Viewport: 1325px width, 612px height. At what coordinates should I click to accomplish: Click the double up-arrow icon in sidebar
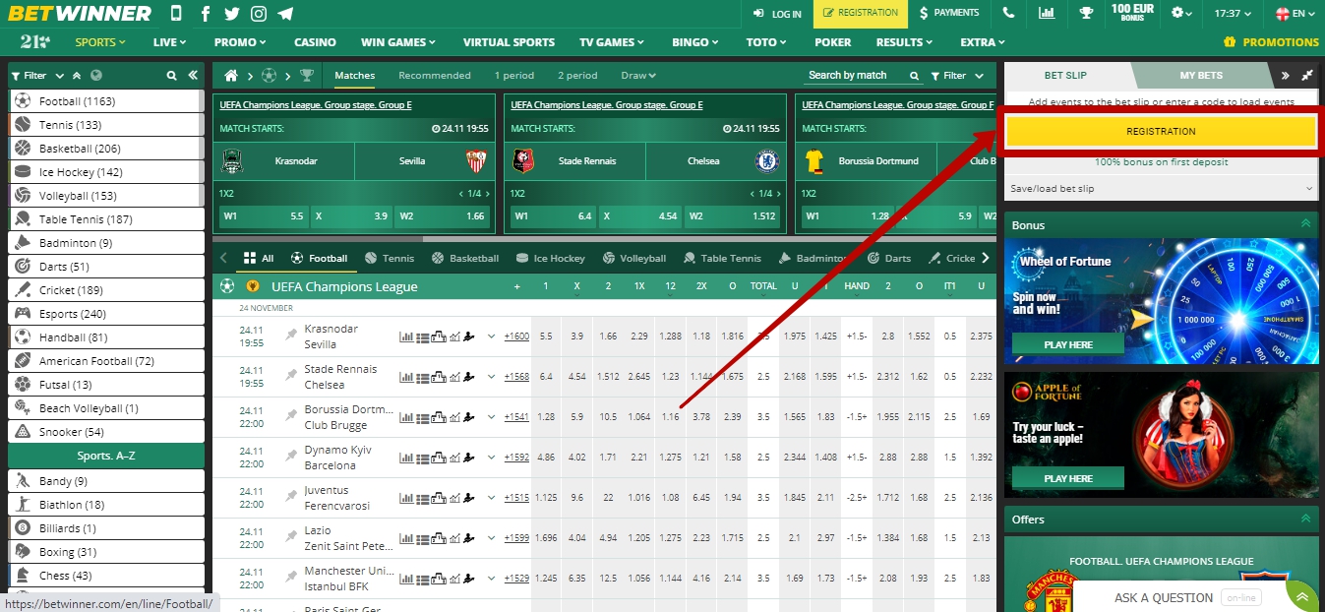click(x=79, y=76)
